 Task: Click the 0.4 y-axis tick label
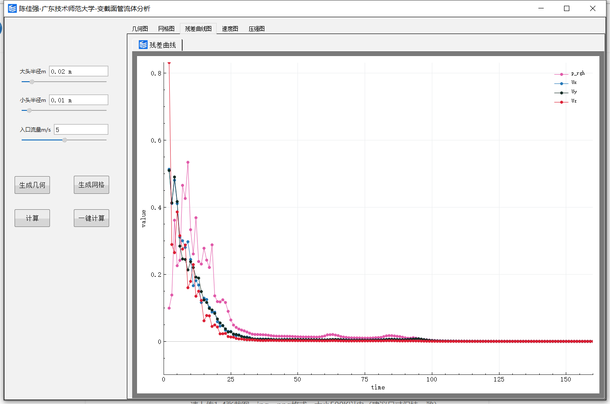(156, 208)
